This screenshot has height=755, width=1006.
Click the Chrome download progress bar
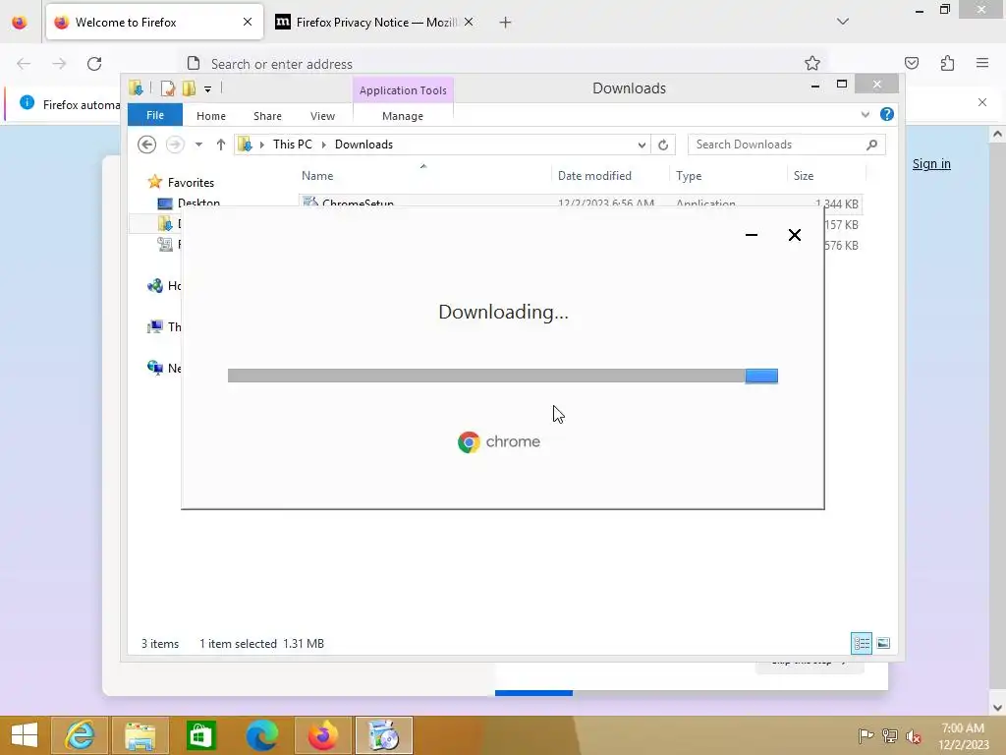pos(503,376)
